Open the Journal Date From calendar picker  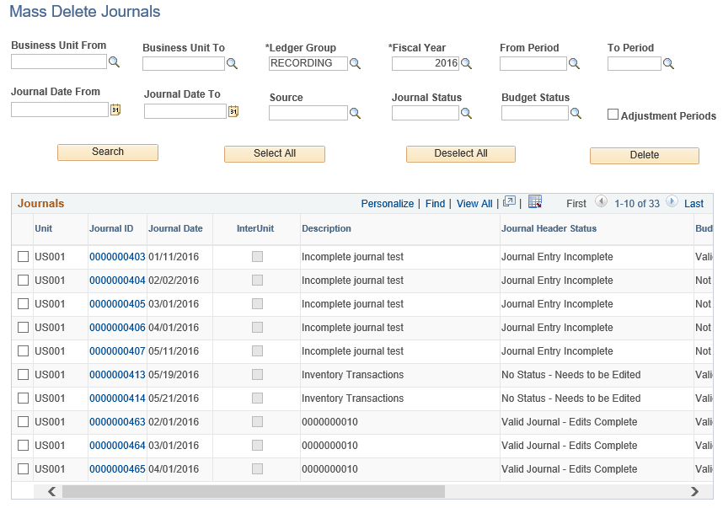point(115,110)
